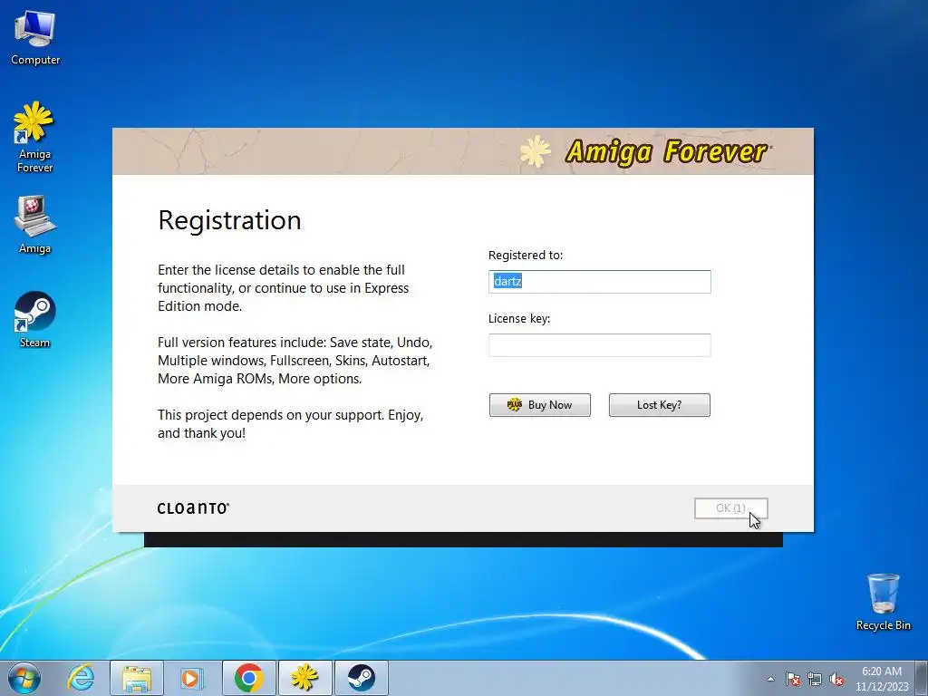The height and width of the screenshot is (696, 928).
Task: Open the muted volume tray icon
Action: click(836, 679)
